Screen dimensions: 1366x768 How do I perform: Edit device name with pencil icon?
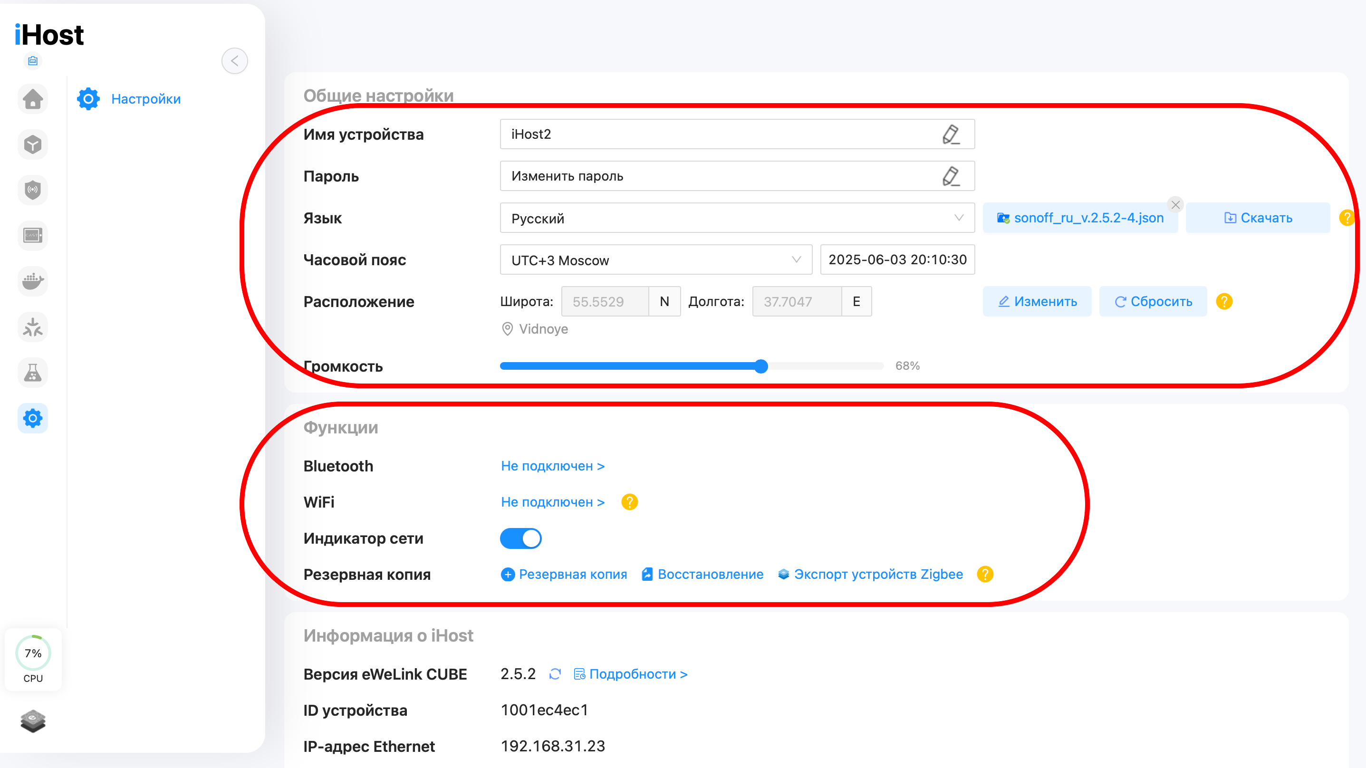pos(951,134)
